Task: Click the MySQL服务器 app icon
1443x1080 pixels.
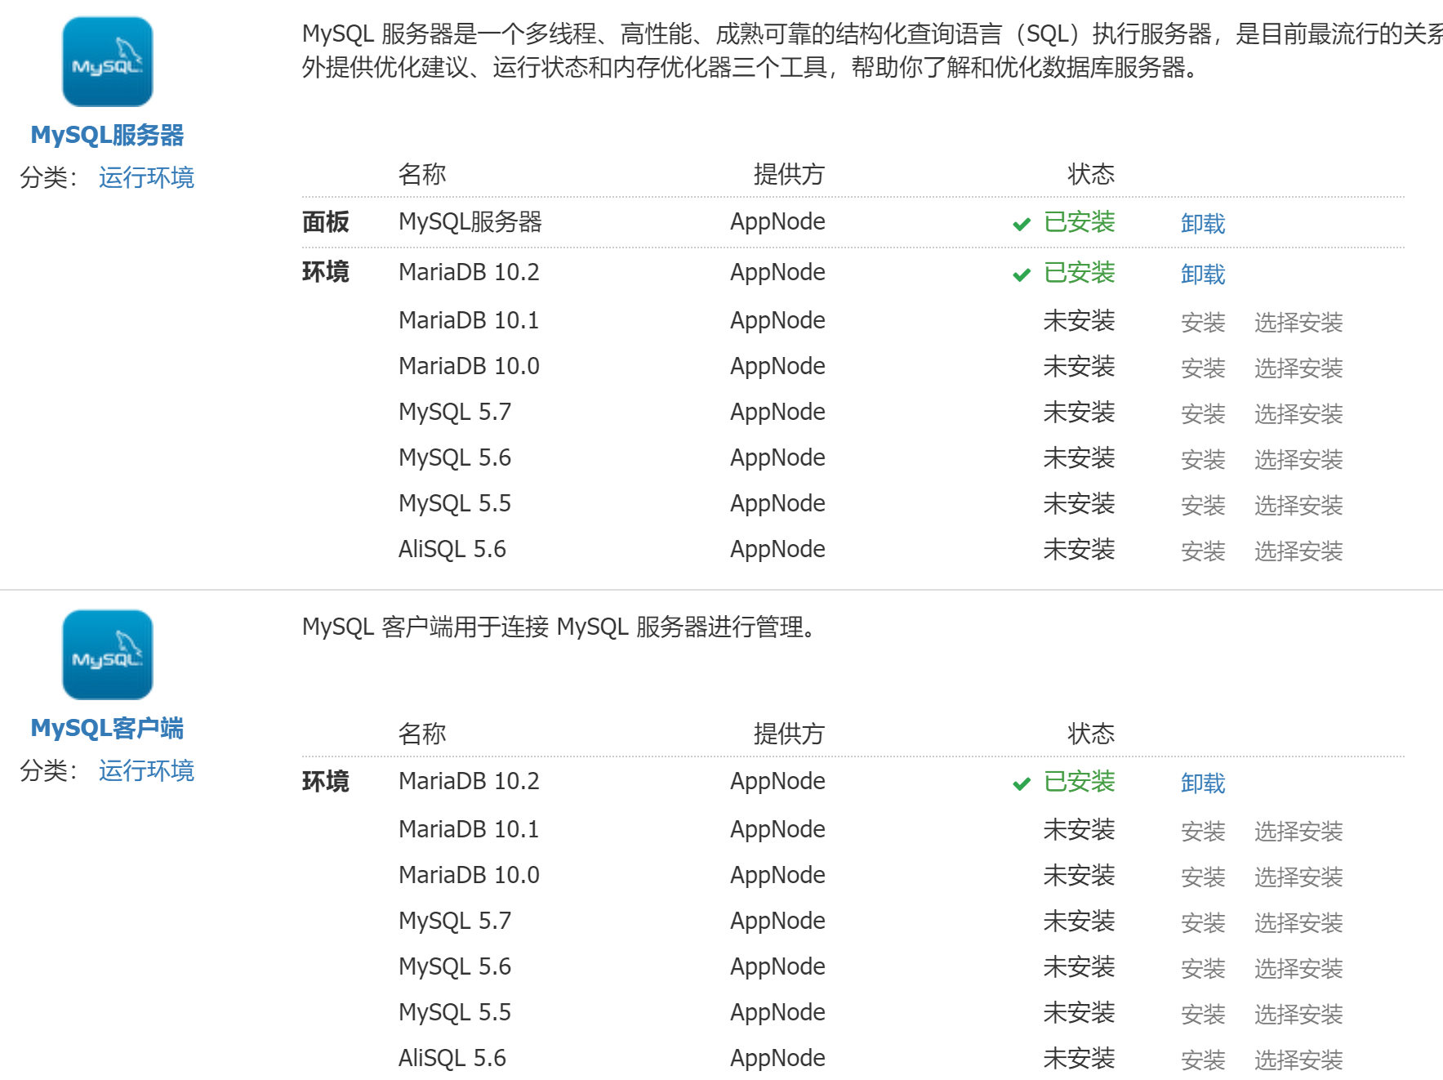Action: tap(107, 62)
